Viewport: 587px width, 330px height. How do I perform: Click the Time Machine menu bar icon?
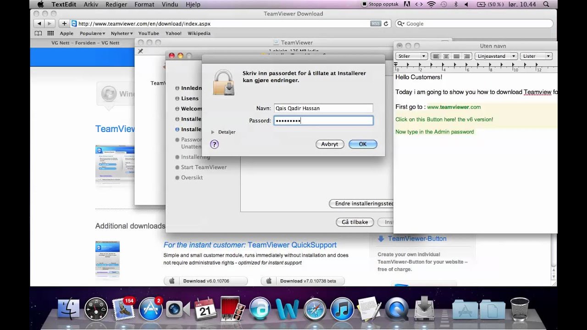coord(443,4)
